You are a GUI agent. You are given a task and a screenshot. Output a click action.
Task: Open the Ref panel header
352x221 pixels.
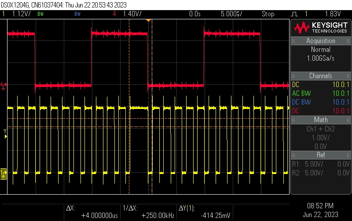321,155
